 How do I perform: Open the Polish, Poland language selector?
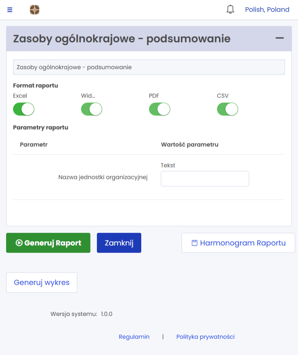coord(267,10)
